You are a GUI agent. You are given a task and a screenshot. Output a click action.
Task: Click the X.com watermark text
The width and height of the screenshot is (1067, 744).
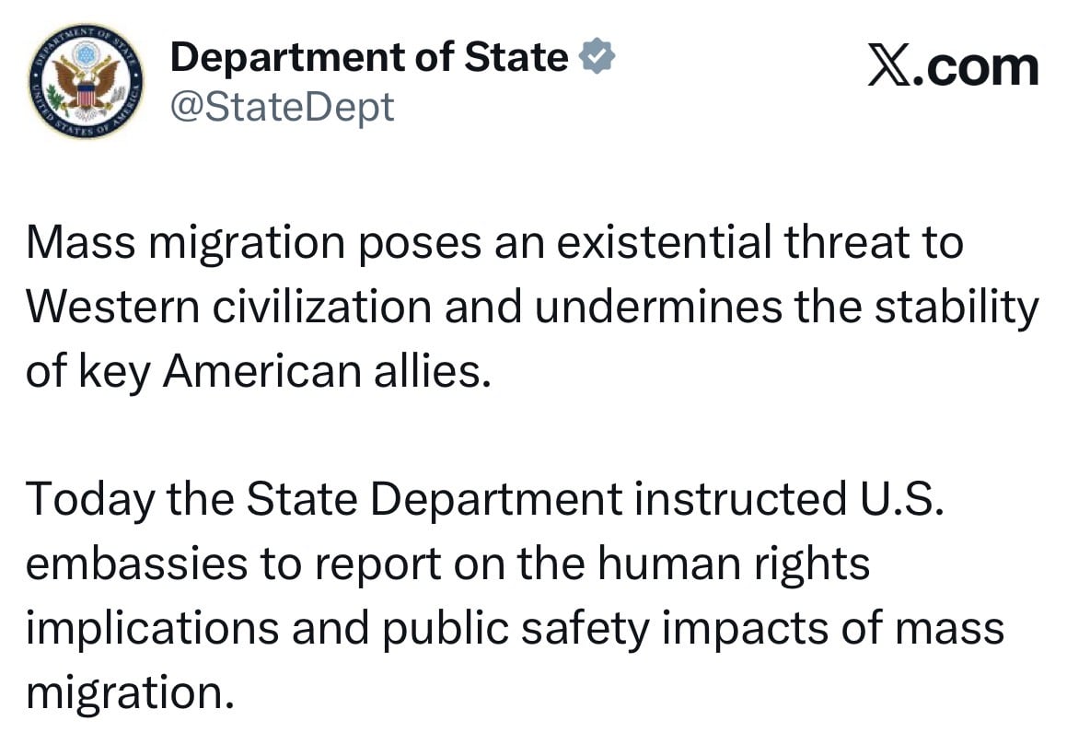[953, 67]
